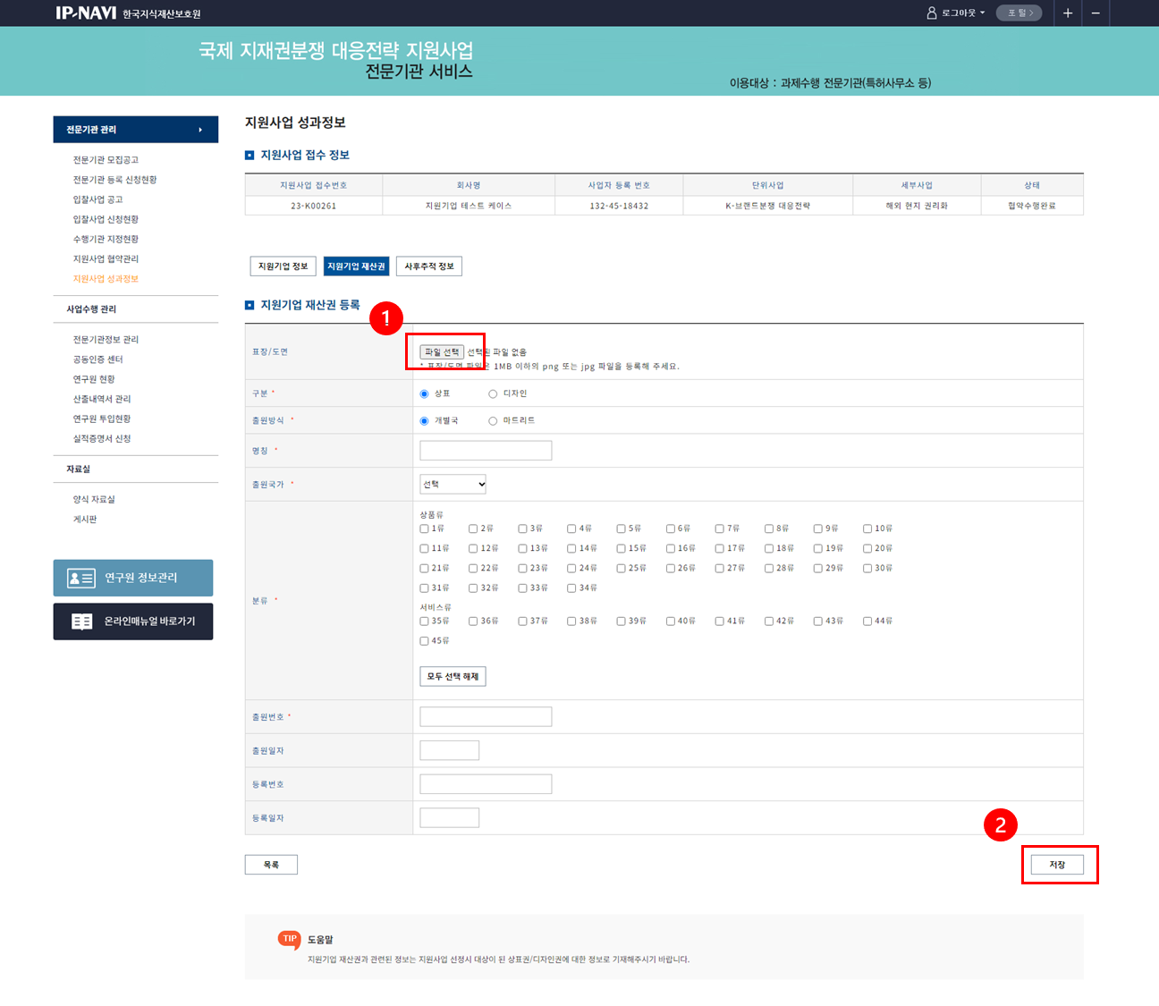Switch to the 지원기업 정보 tab
Image resolution: width=1159 pixels, height=1006 pixels.
tap(283, 266)
